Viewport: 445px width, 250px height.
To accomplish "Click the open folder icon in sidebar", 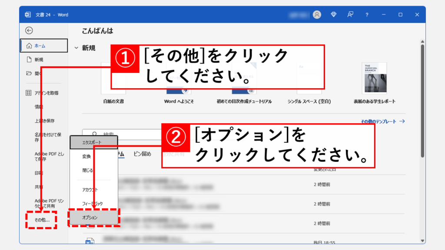I will pos(29,73).
